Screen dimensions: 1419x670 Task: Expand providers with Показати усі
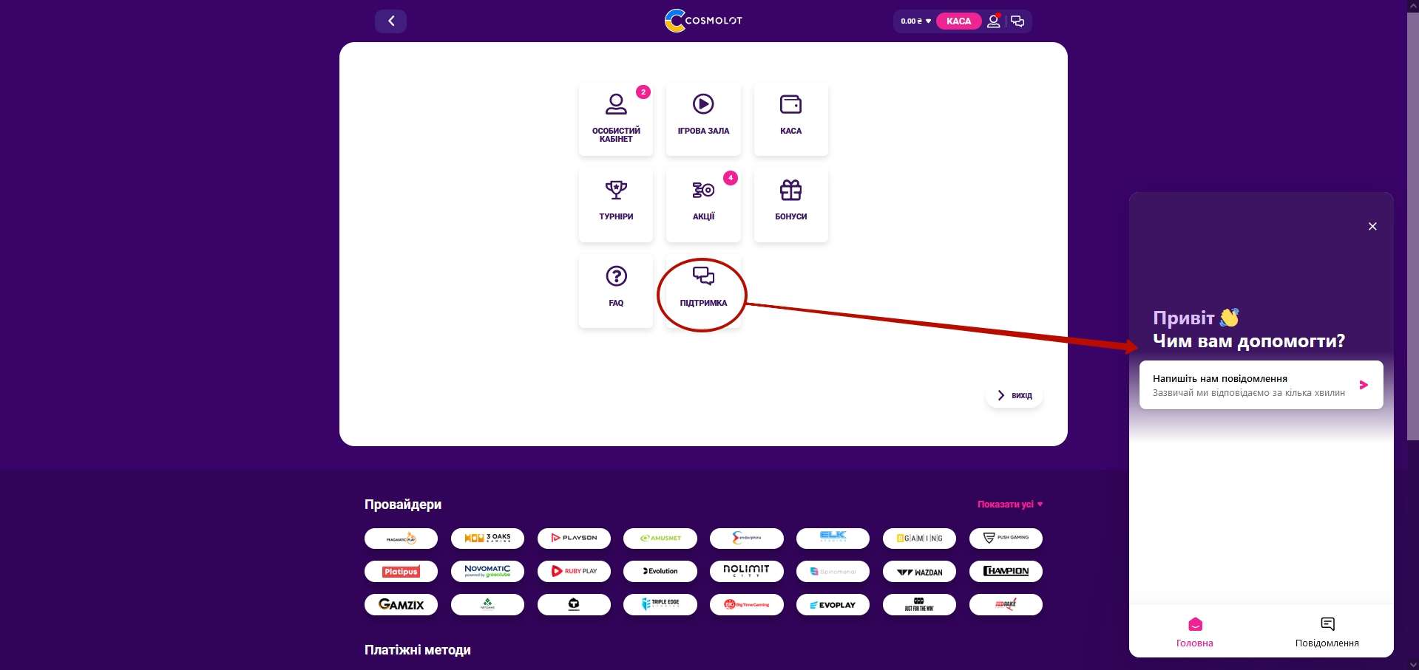pyautogui.click(x=1009, y=505)
